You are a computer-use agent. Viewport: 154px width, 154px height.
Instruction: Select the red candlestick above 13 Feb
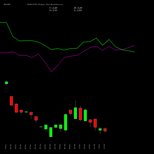point(90,121)
